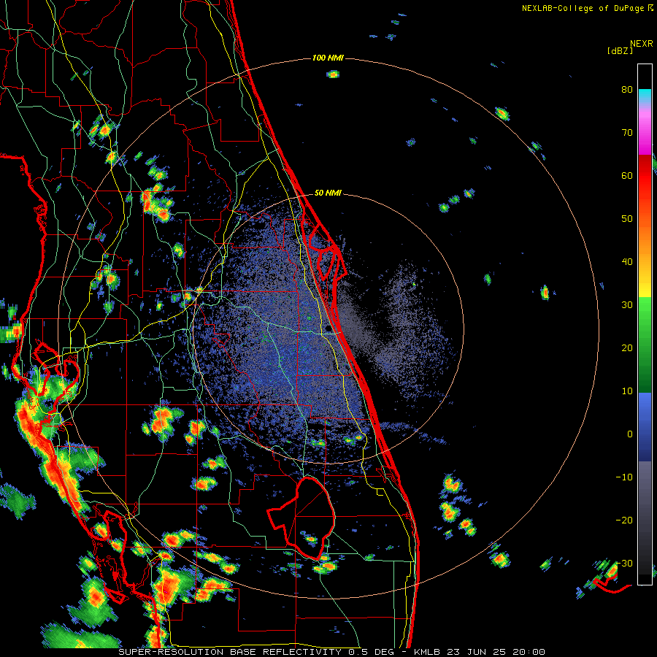The image size is (657, 657).
Task: Click the dBZ unit label
Action: pos(620,51)
